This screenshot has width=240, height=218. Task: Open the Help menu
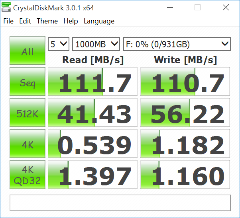pos(71,21)
